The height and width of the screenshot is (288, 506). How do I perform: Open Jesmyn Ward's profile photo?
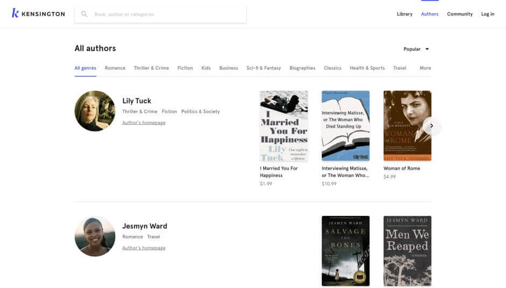pos(95,236)
